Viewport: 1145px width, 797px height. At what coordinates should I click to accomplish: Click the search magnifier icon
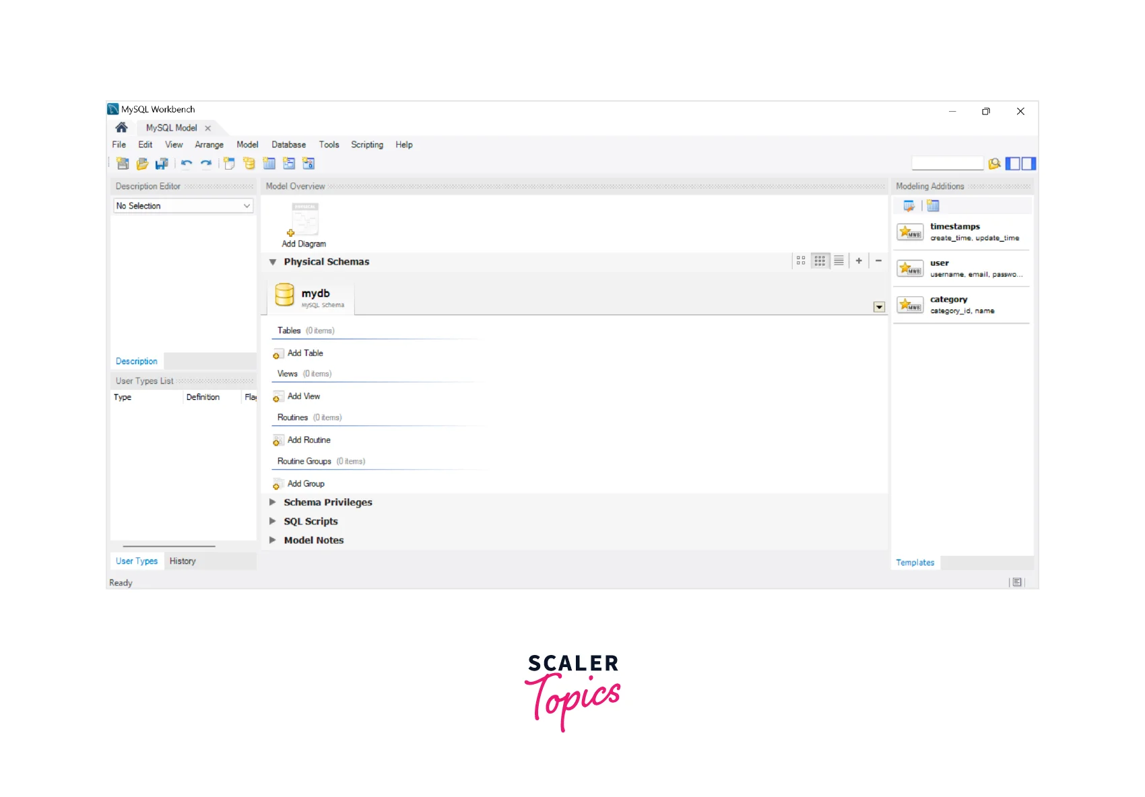994,164
